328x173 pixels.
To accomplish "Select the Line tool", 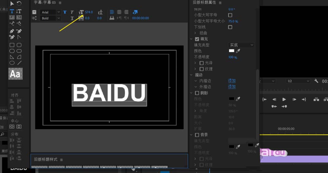I will (x=19, y=63).
